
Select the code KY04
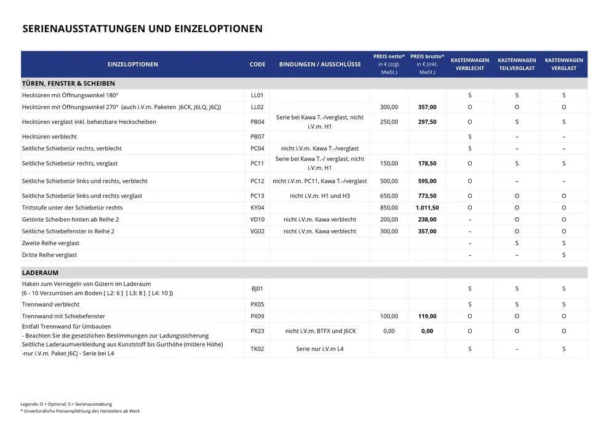coord(257,208)
